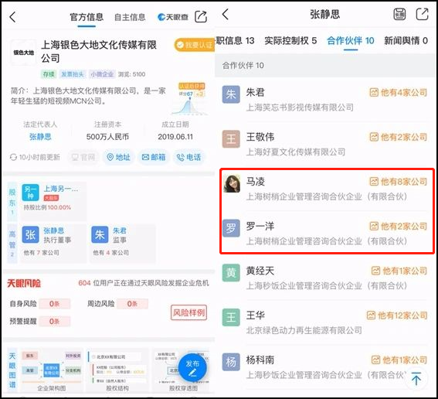
Task: Share the company page via share icon
Action: [201, 17]
